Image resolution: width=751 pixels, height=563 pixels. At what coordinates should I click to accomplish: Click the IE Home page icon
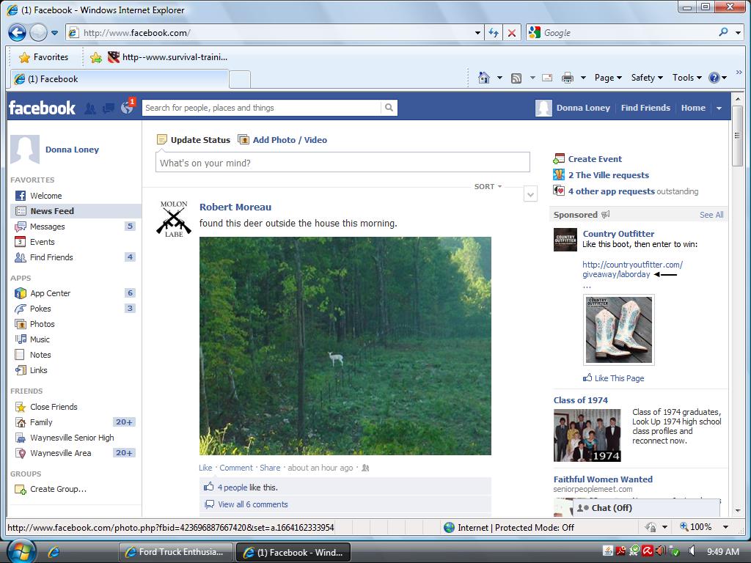click(484, 78)
